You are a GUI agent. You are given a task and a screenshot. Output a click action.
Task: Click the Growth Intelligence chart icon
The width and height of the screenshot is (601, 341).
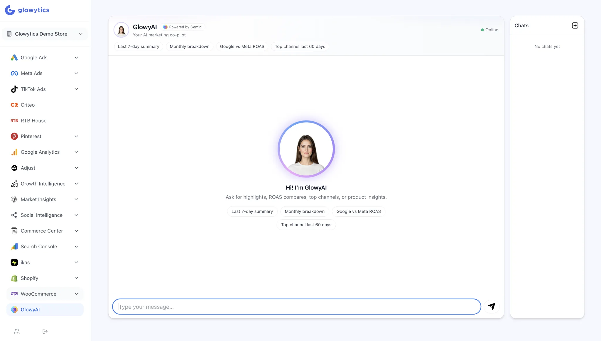click(x=14, y=184)
